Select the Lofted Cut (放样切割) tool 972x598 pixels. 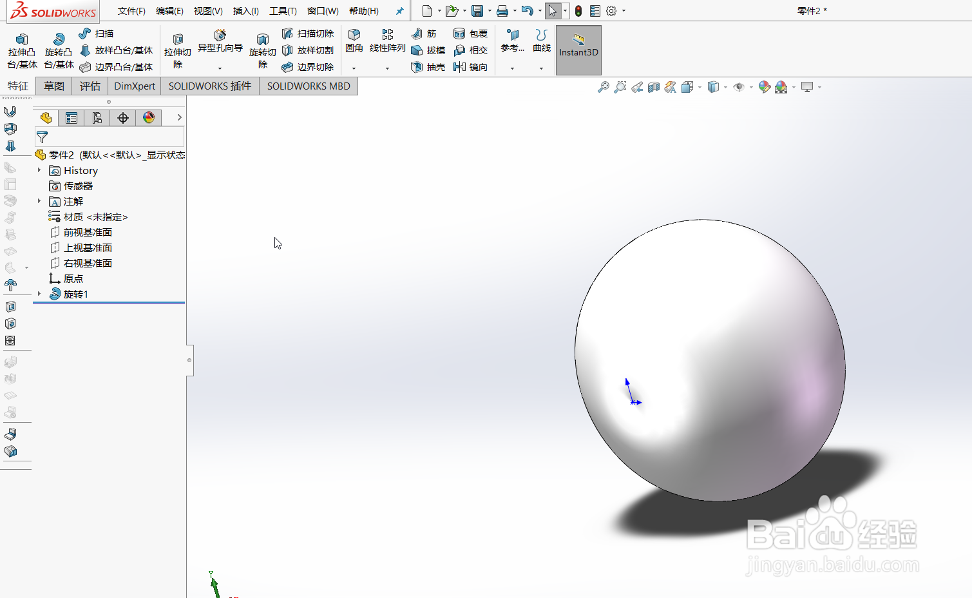(308, 50)
